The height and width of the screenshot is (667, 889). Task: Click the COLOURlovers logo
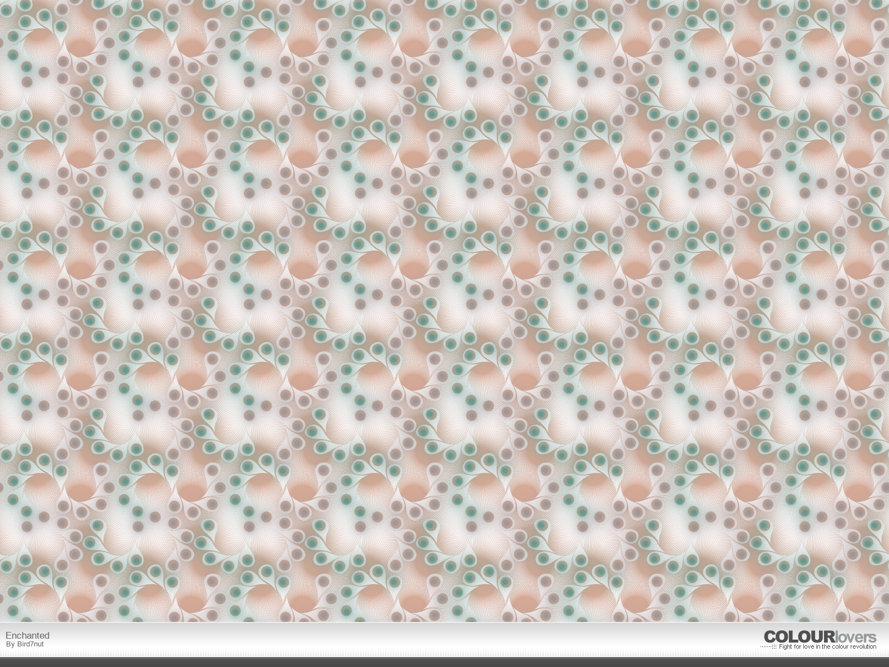(x=820, y=637)
